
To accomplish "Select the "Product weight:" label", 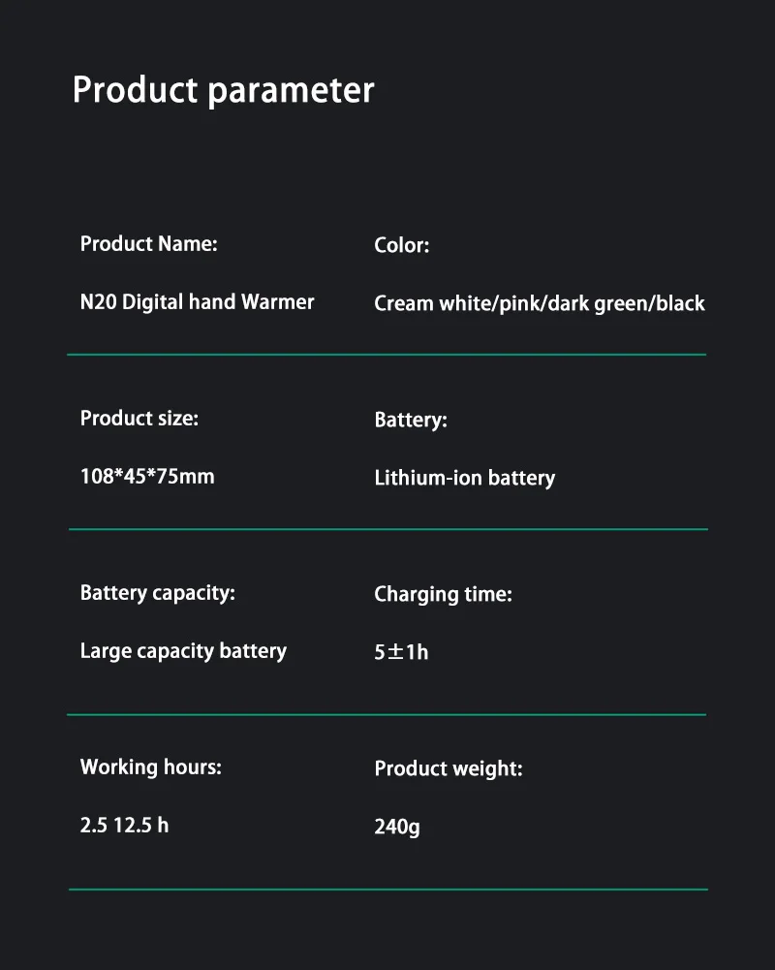I will click(448, 769).
